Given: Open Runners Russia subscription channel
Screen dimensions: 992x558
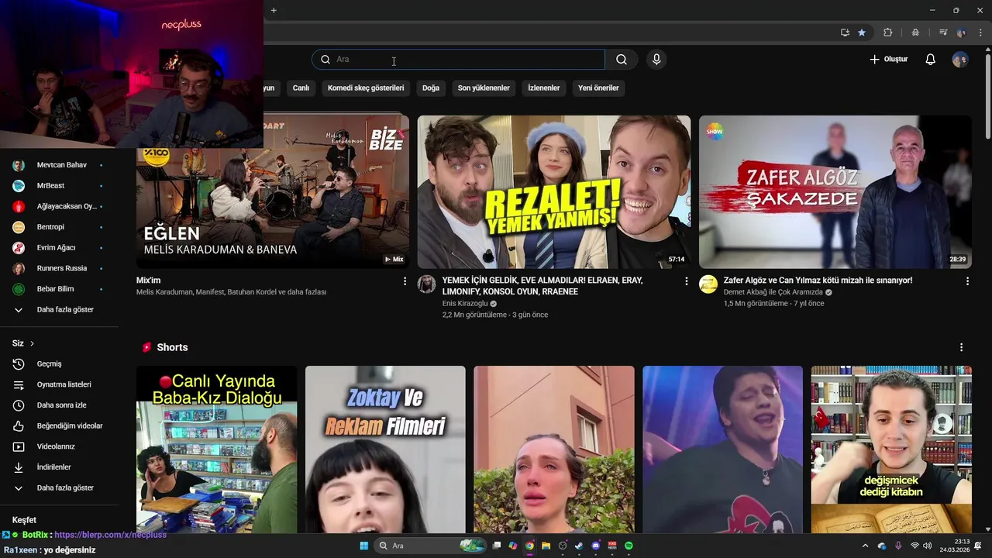Looking at the screenshot, I should click(60, 268).
